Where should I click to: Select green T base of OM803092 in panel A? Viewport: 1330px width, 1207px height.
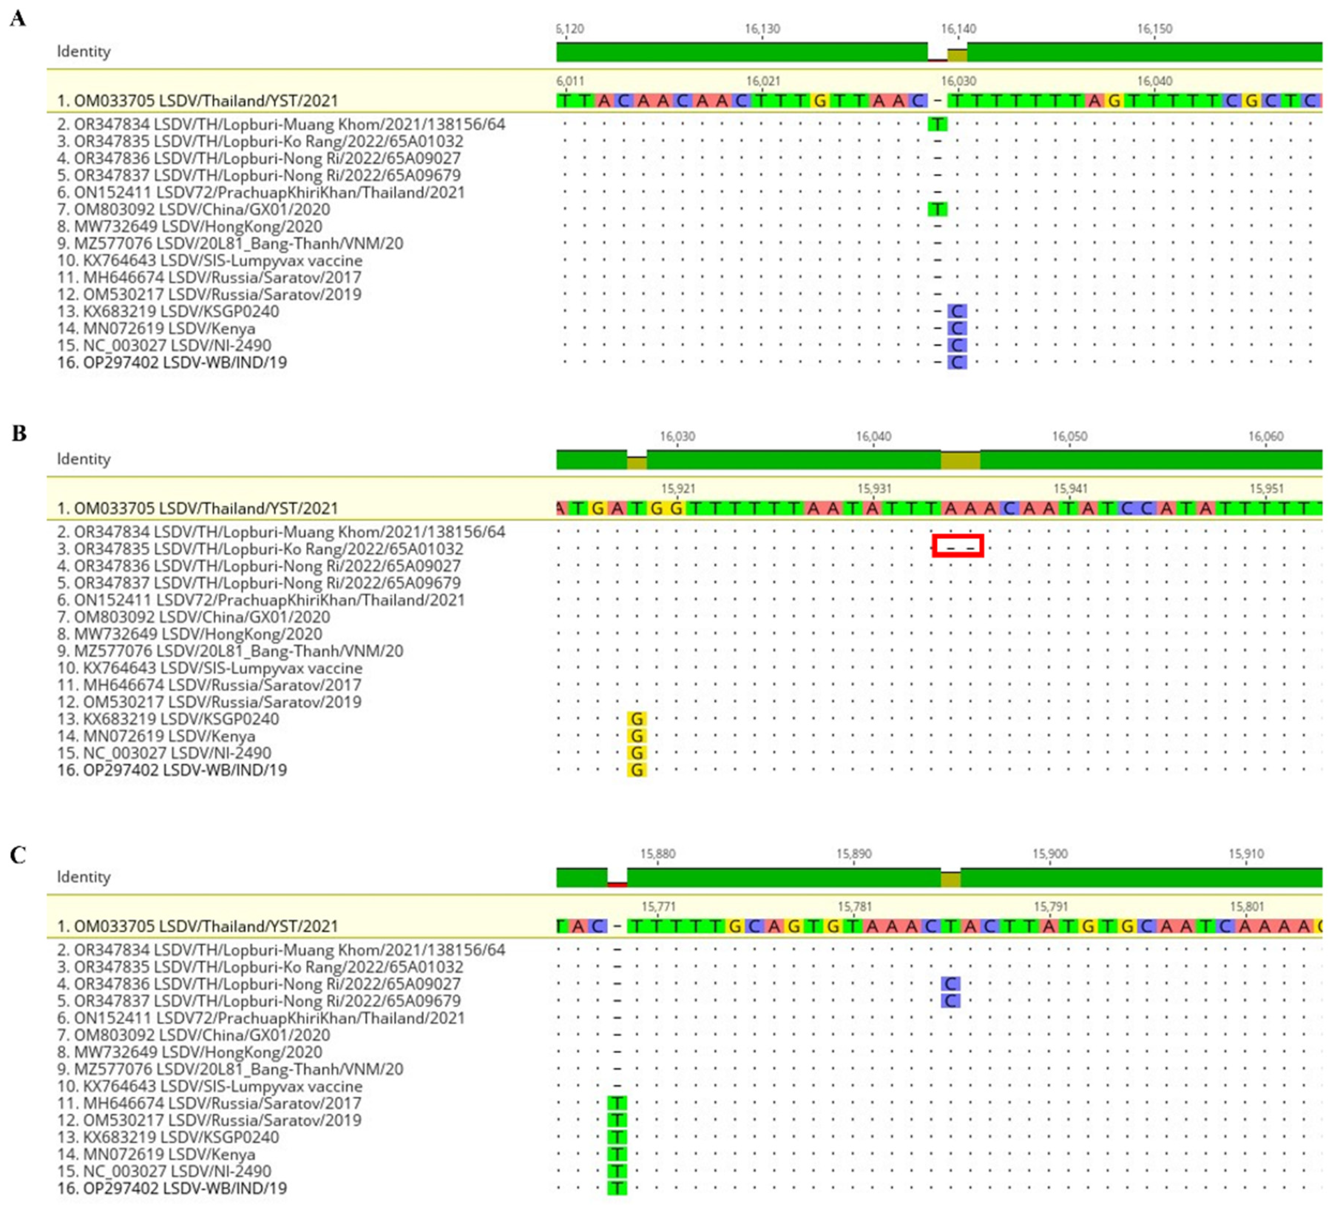[x=937, y=210]
